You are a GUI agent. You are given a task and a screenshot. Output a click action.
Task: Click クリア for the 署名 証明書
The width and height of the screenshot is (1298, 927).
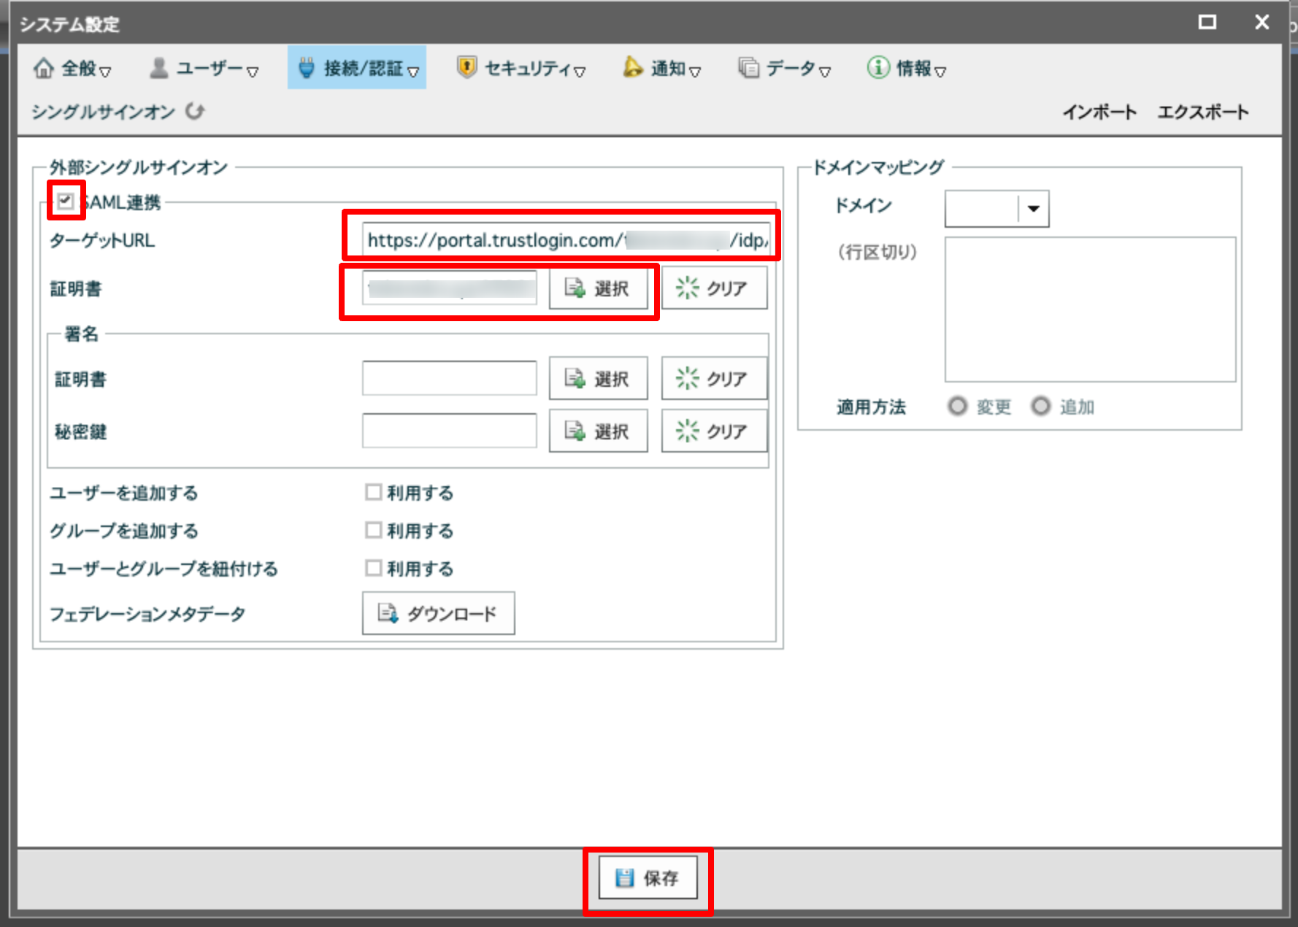click(715, 379)
